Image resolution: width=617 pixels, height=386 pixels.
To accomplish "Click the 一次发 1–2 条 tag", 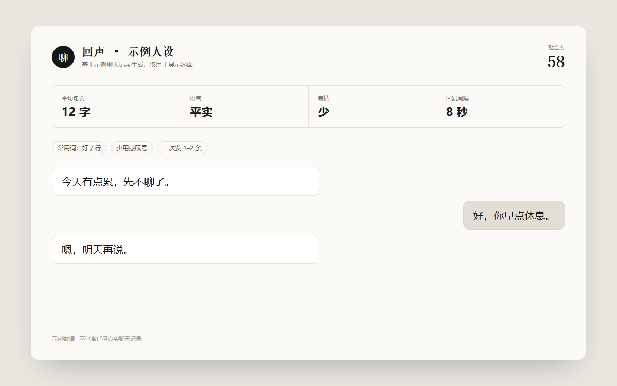I will click(x=182, y=148).
